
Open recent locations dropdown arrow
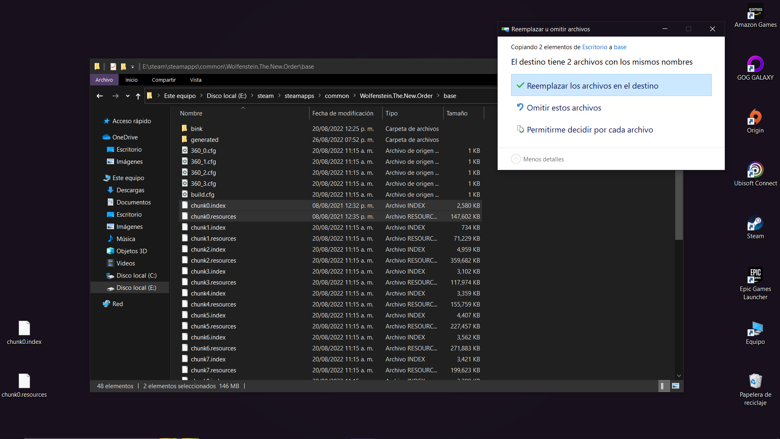coord(128,96)
